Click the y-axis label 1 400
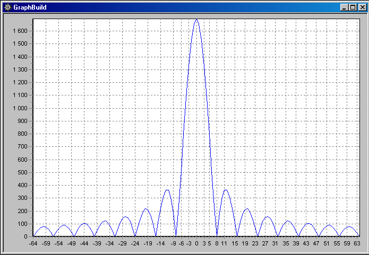 20,57
